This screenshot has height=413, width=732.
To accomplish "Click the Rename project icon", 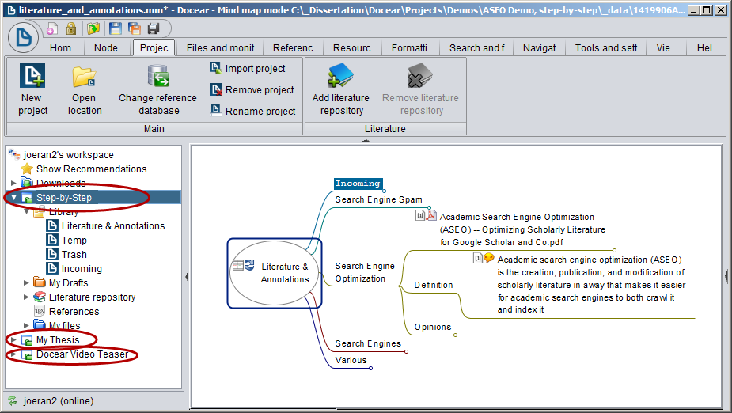I will pyautogui.click(x=215, y=111).
